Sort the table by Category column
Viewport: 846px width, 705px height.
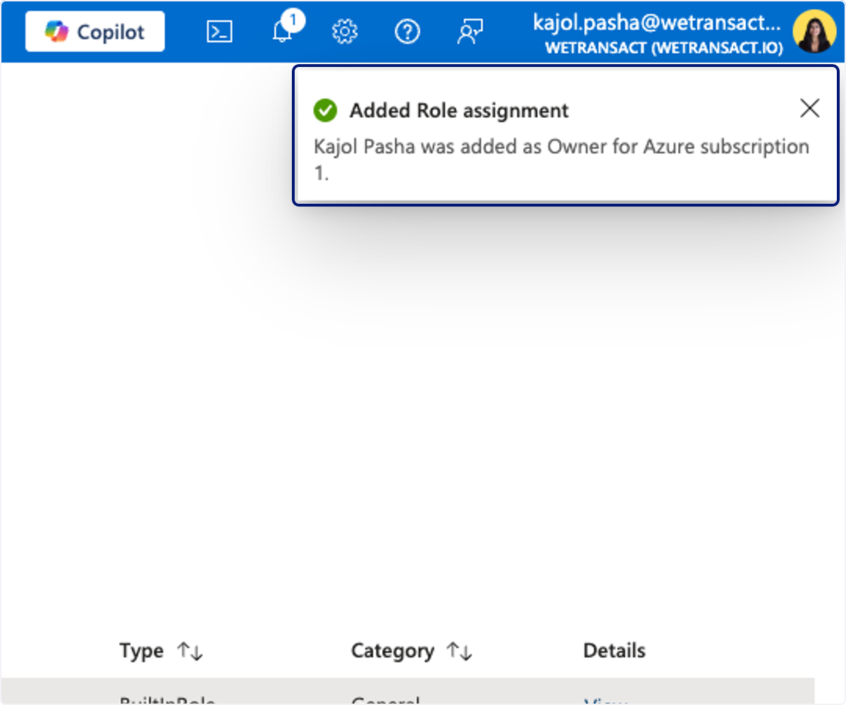tap(460, 651)
